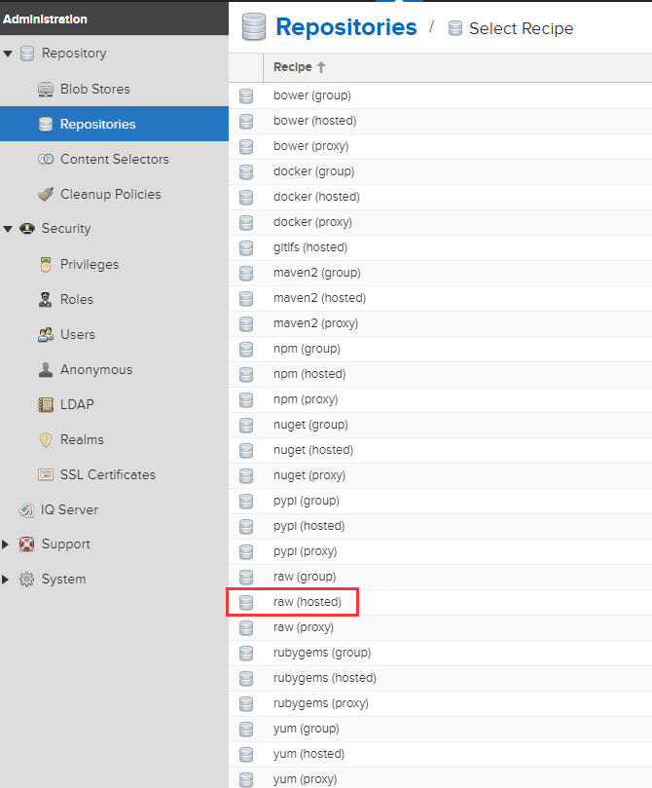The image size is (652, 788).
Task: Select the bower (proxy) recipe
Action: 440,146
